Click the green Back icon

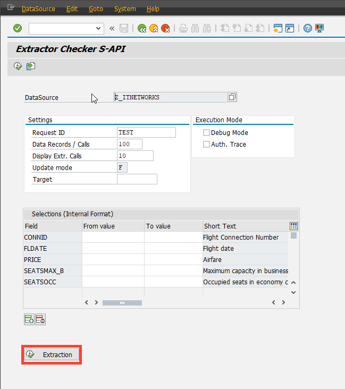(x=142, y=28)
